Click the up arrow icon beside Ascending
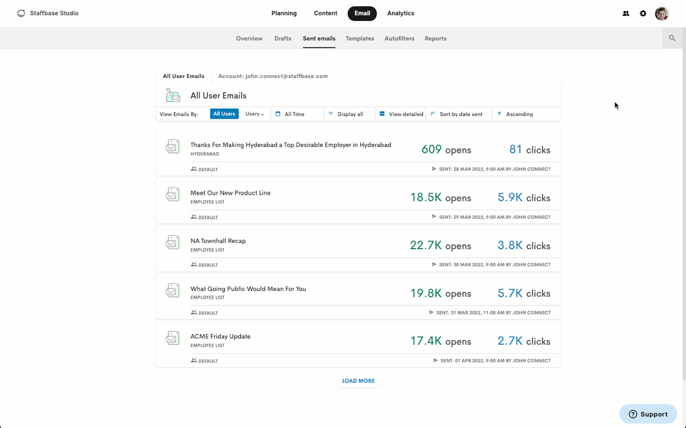Viewport: 686px width, 428px height. pos(499,113)
